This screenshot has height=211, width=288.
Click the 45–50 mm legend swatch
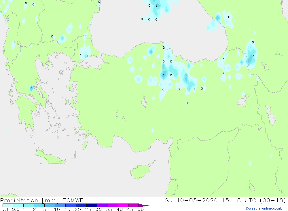tap(133, 205)
